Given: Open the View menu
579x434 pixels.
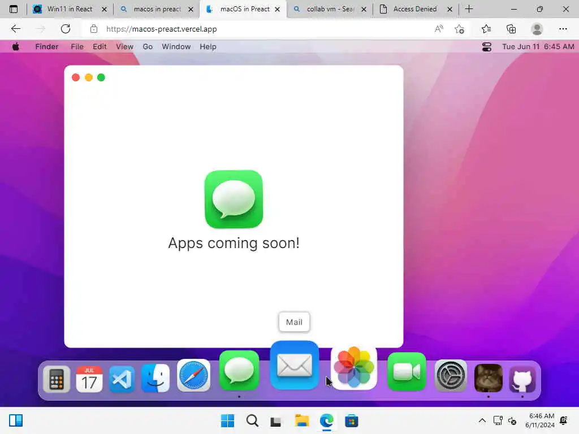Looking at the screenshot, I should tap(124, 46).
